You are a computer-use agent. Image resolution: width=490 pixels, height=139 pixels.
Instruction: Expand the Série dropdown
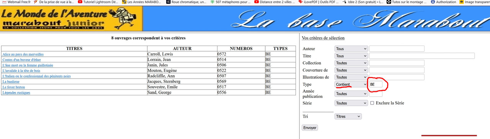pyautogui.click(x=351, y=103)
